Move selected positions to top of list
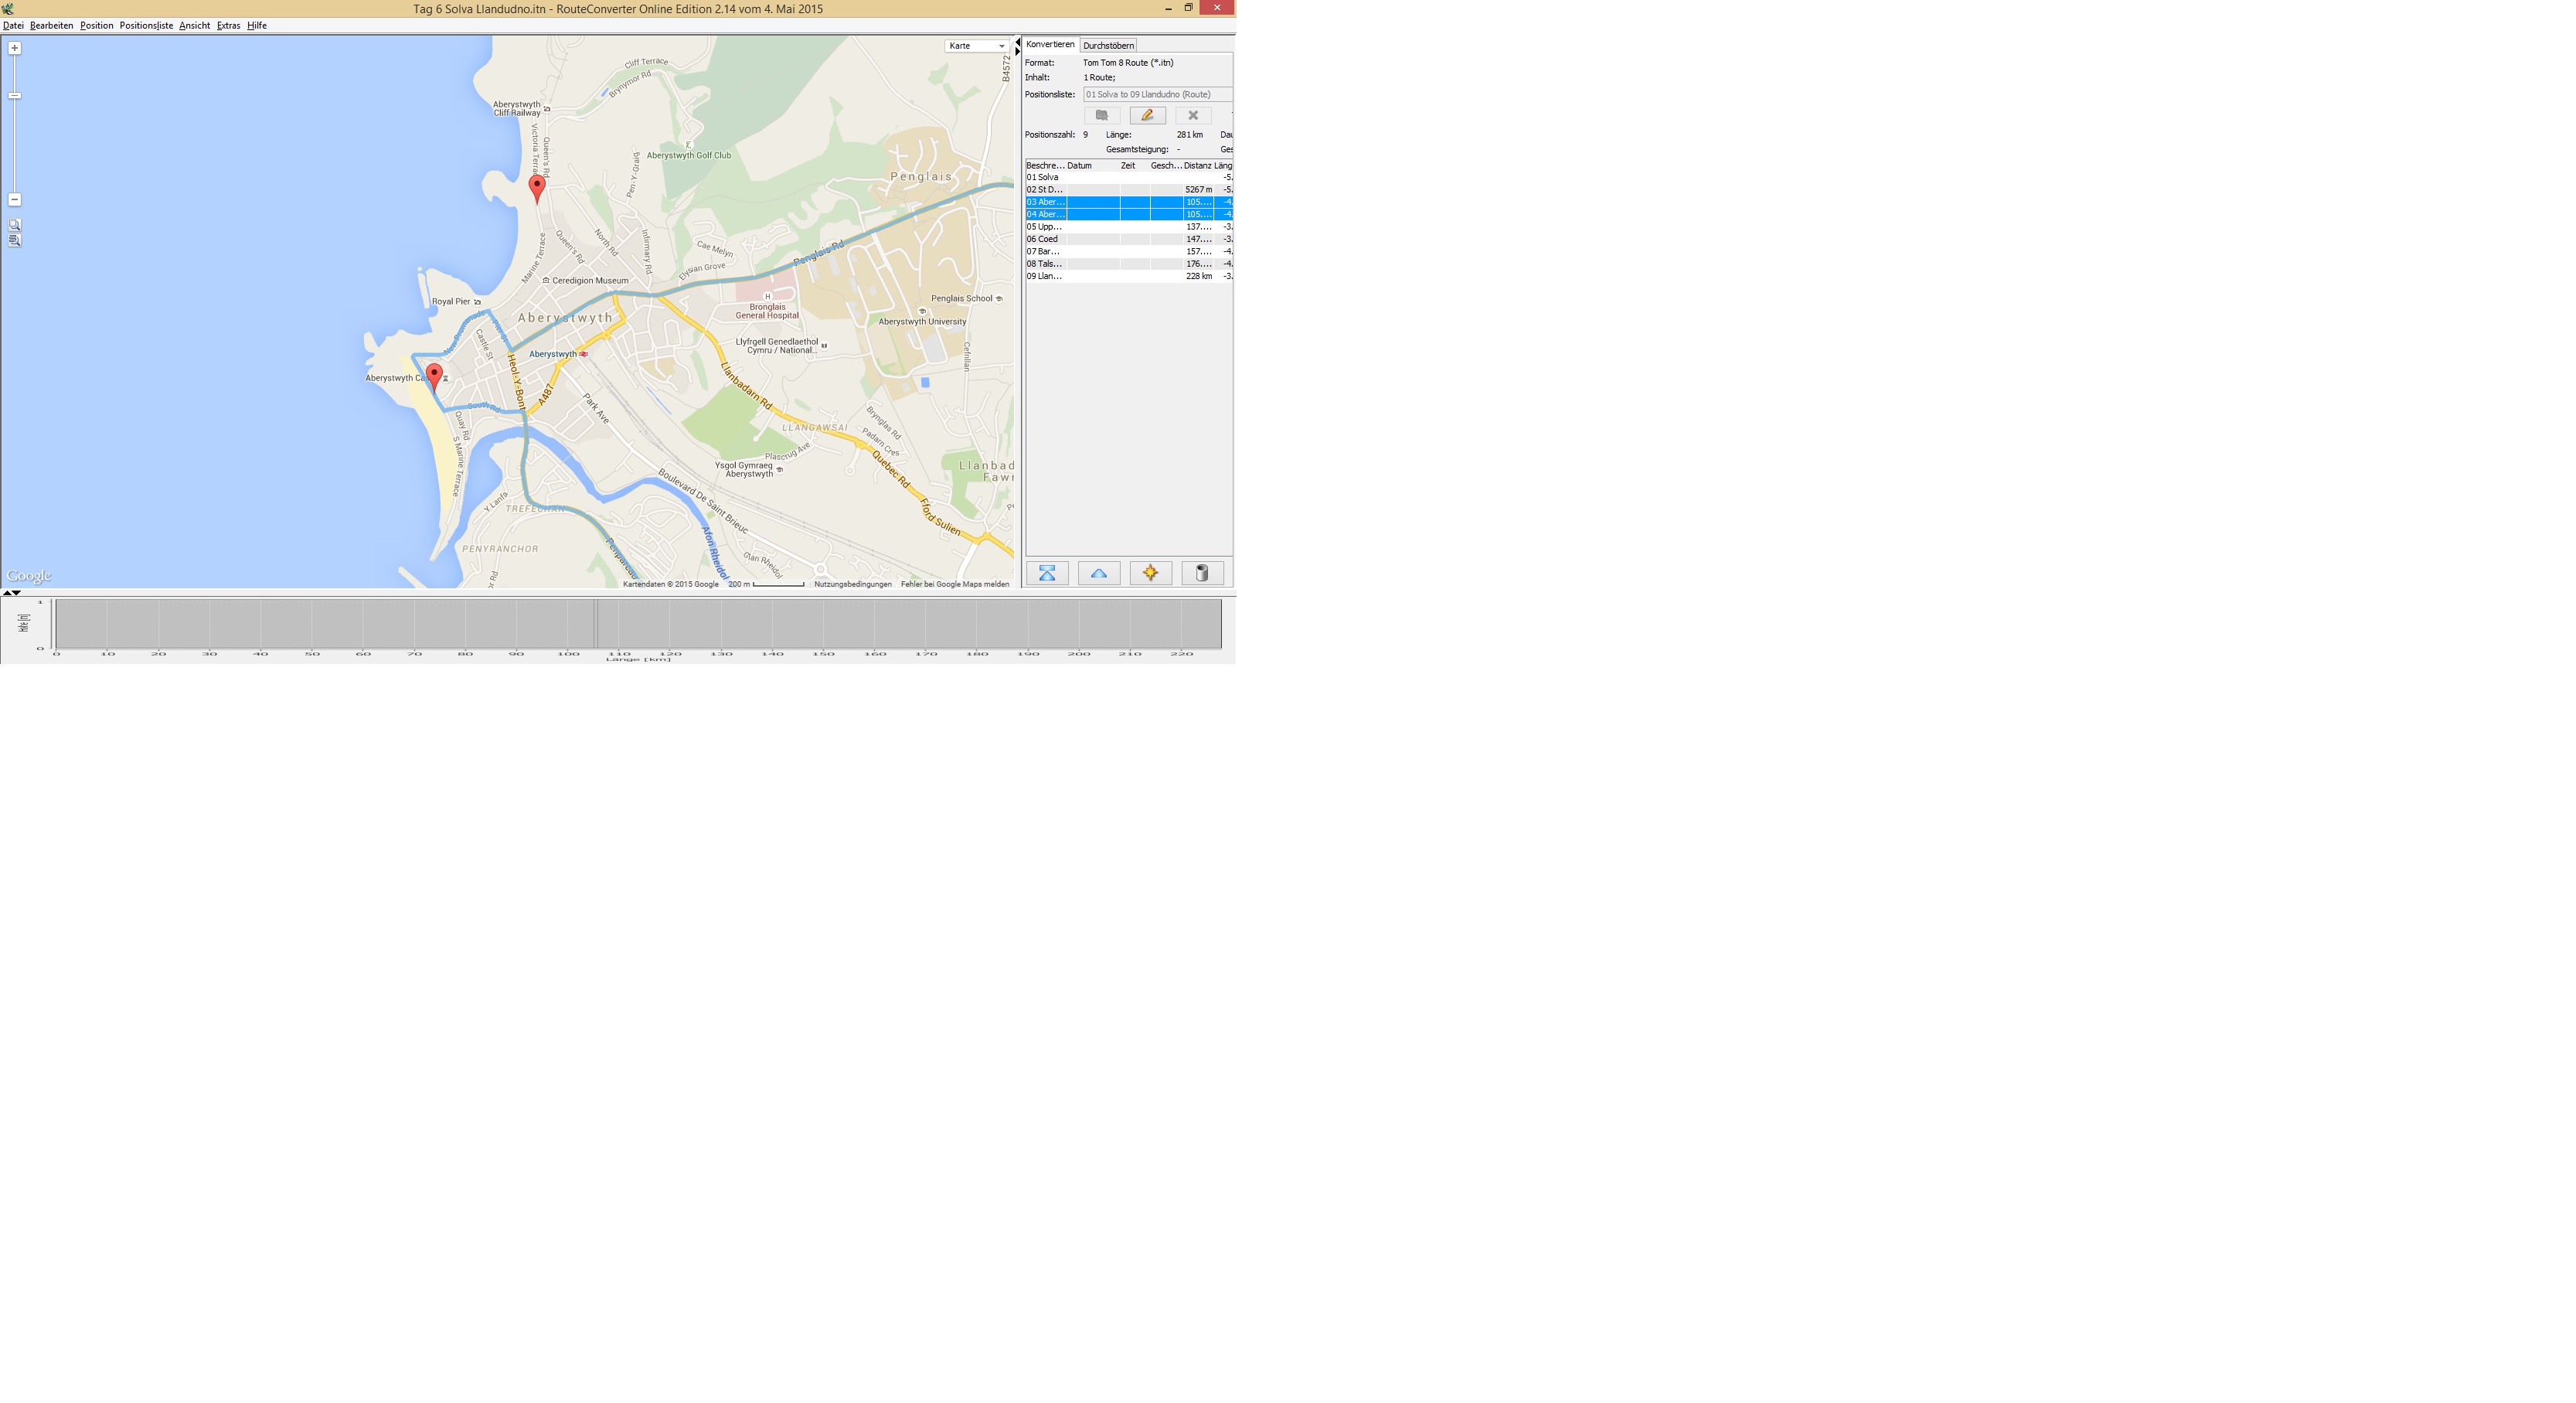This screenshot has height=1403, width=2576. [x=1047, y=573]
